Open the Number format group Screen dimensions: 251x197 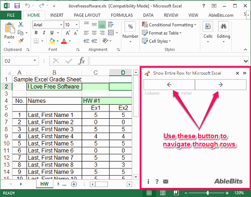click(131, 32)
